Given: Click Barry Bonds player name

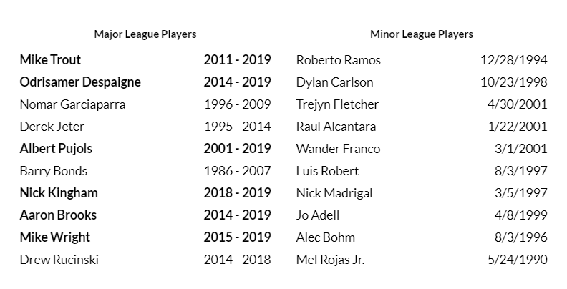Looking at the screenshot, I should [54, 171].
